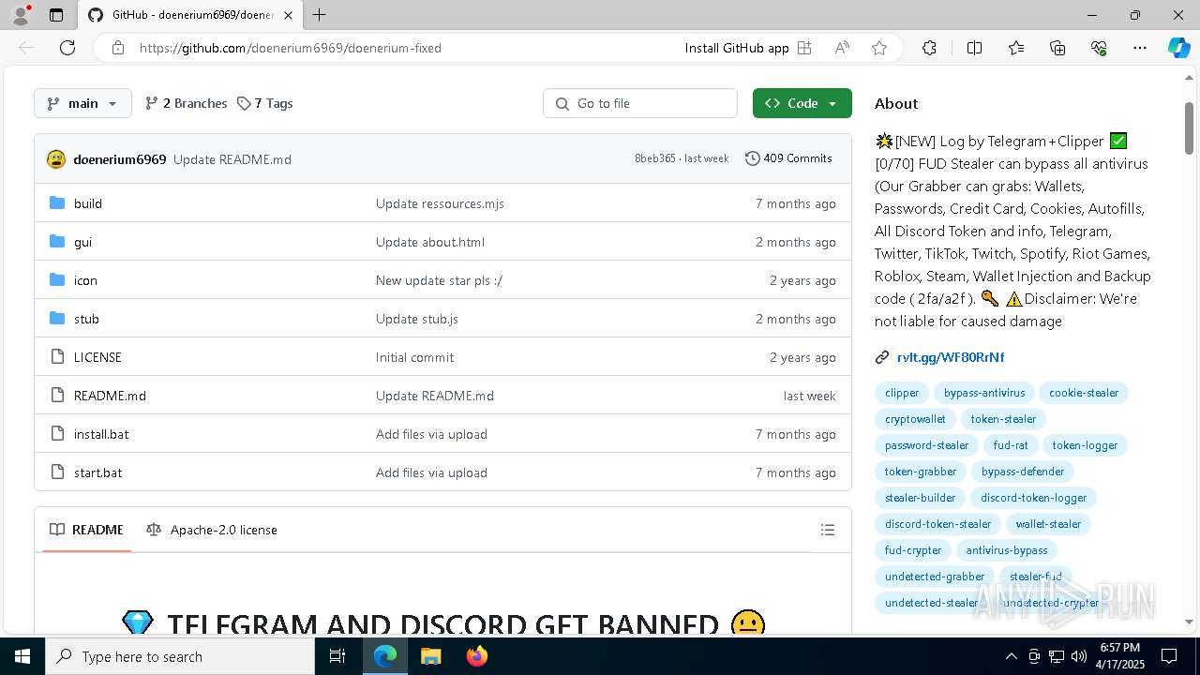Toggle split screen view icon
This screenshot has width=1200, height=675.
click(x=974, y=48)
